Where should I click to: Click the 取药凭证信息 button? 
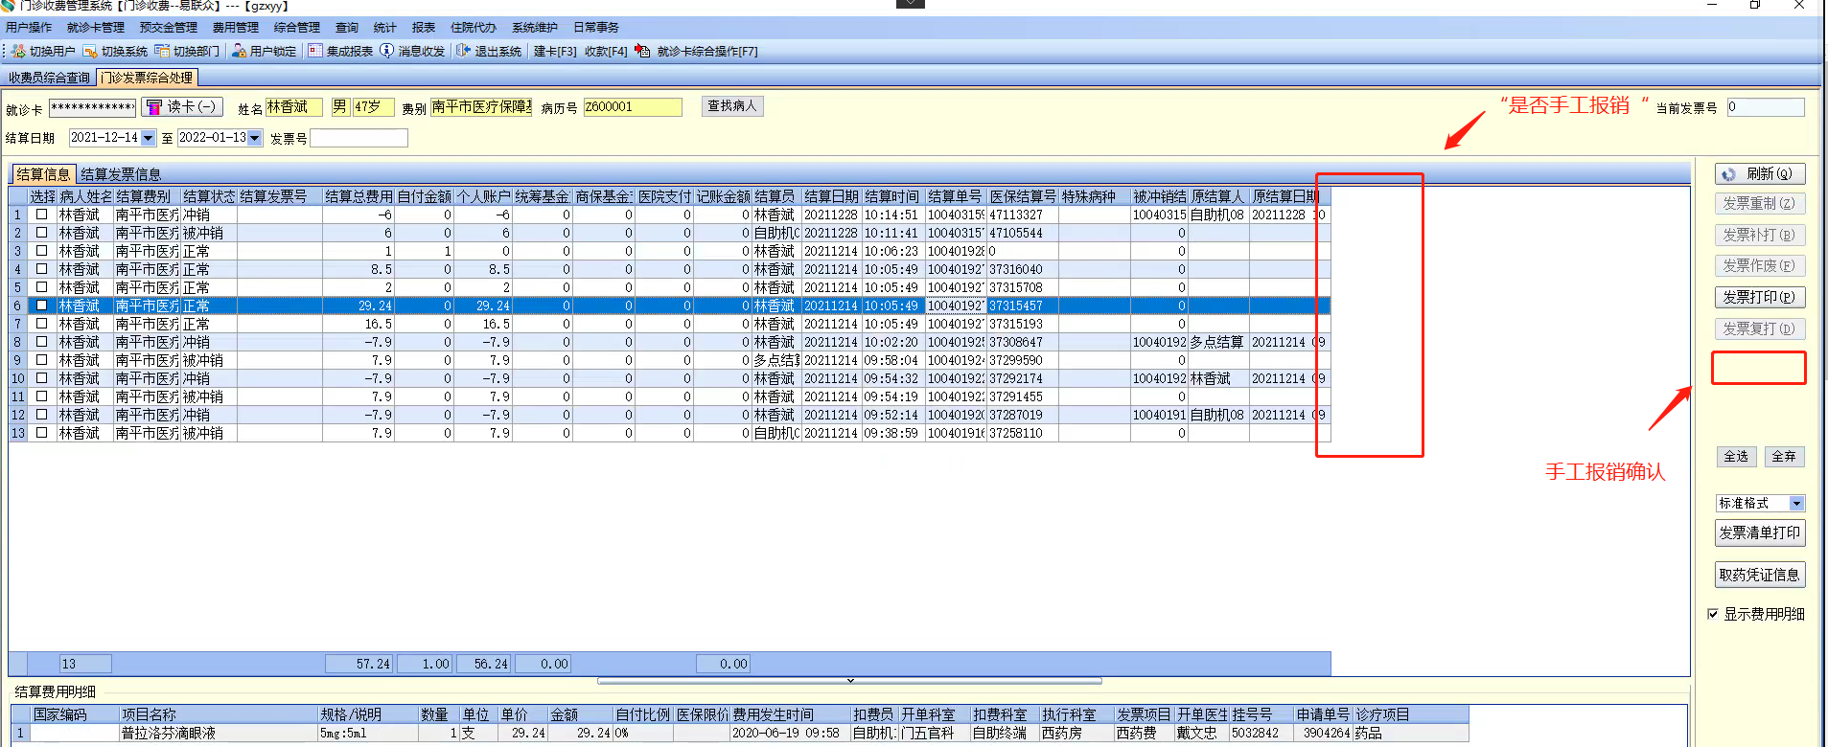(1760, 575)
